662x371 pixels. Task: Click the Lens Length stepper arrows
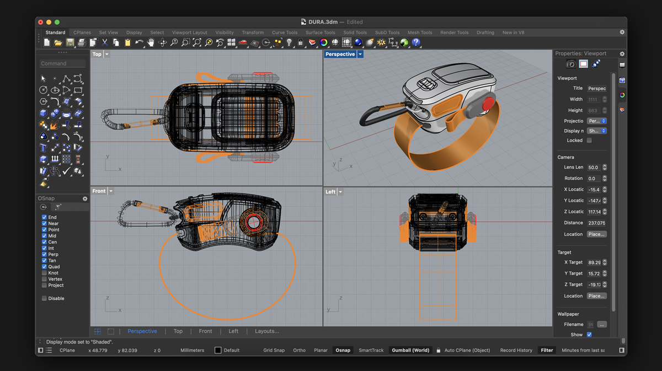(605, 167)
